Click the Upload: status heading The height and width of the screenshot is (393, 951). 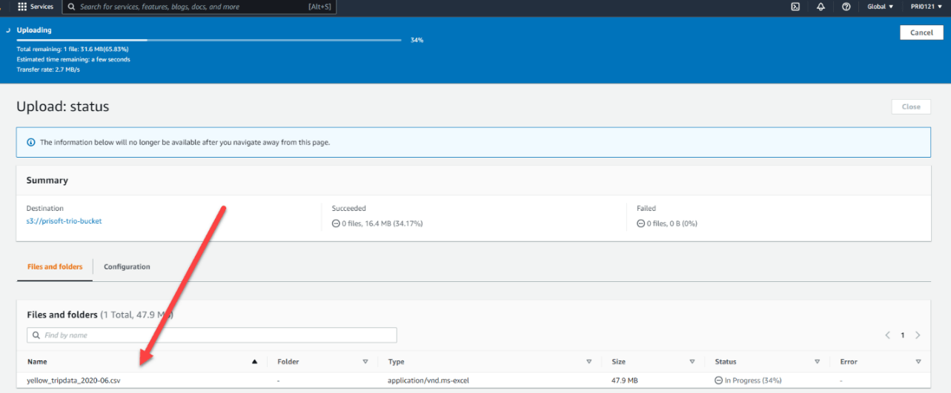click(63, 107)
